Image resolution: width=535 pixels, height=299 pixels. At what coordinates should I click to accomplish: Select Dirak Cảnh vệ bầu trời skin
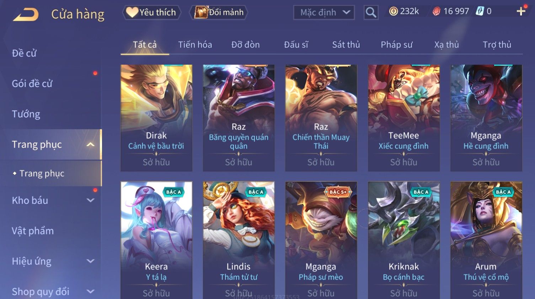click(x=156, y=118)
